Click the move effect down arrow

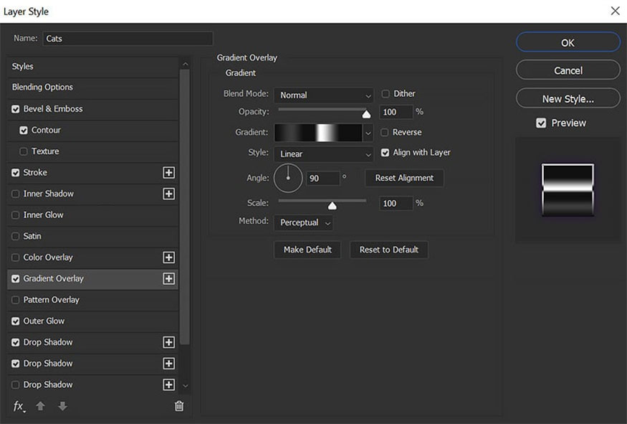62,406
